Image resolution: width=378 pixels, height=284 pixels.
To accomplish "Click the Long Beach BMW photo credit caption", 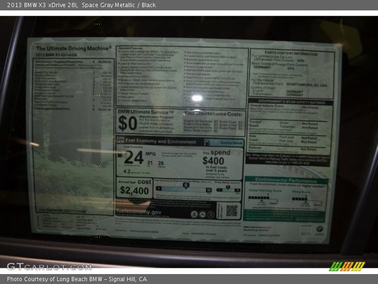I will (x=77, y=279).
